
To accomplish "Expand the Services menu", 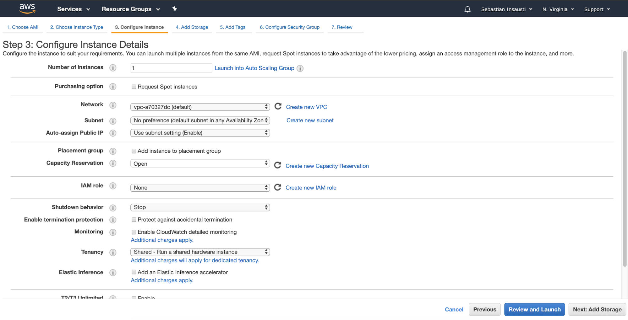I will point(74,9).
